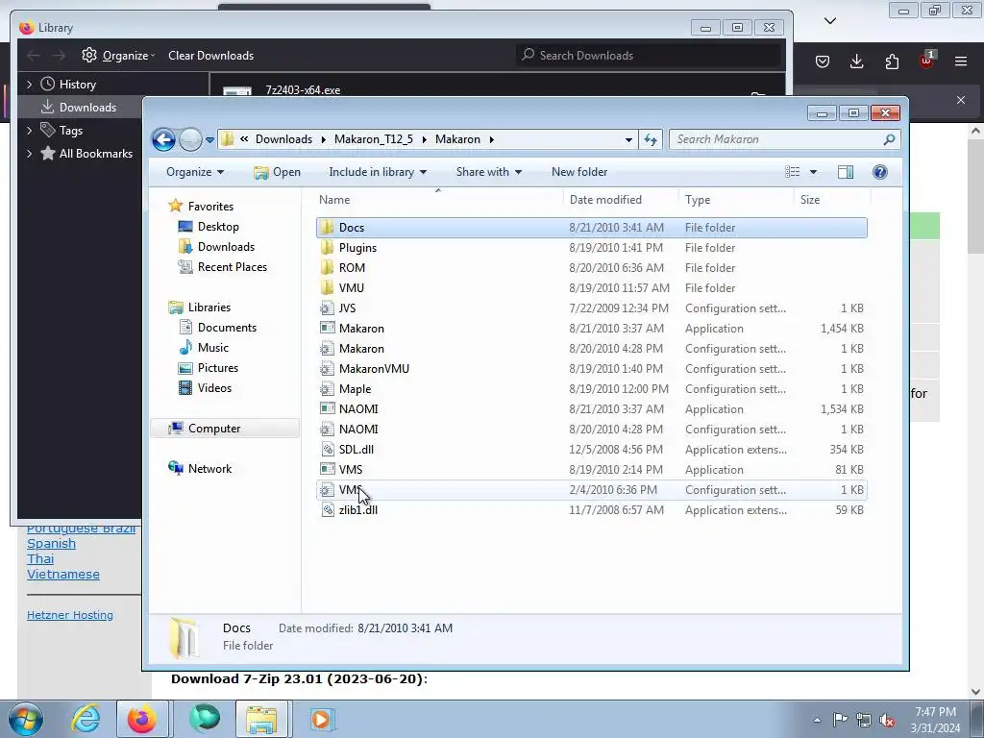Click the Explorer help question icon
Image resolution: width=984 pixels, height=738 pixels.
point(880,172)
